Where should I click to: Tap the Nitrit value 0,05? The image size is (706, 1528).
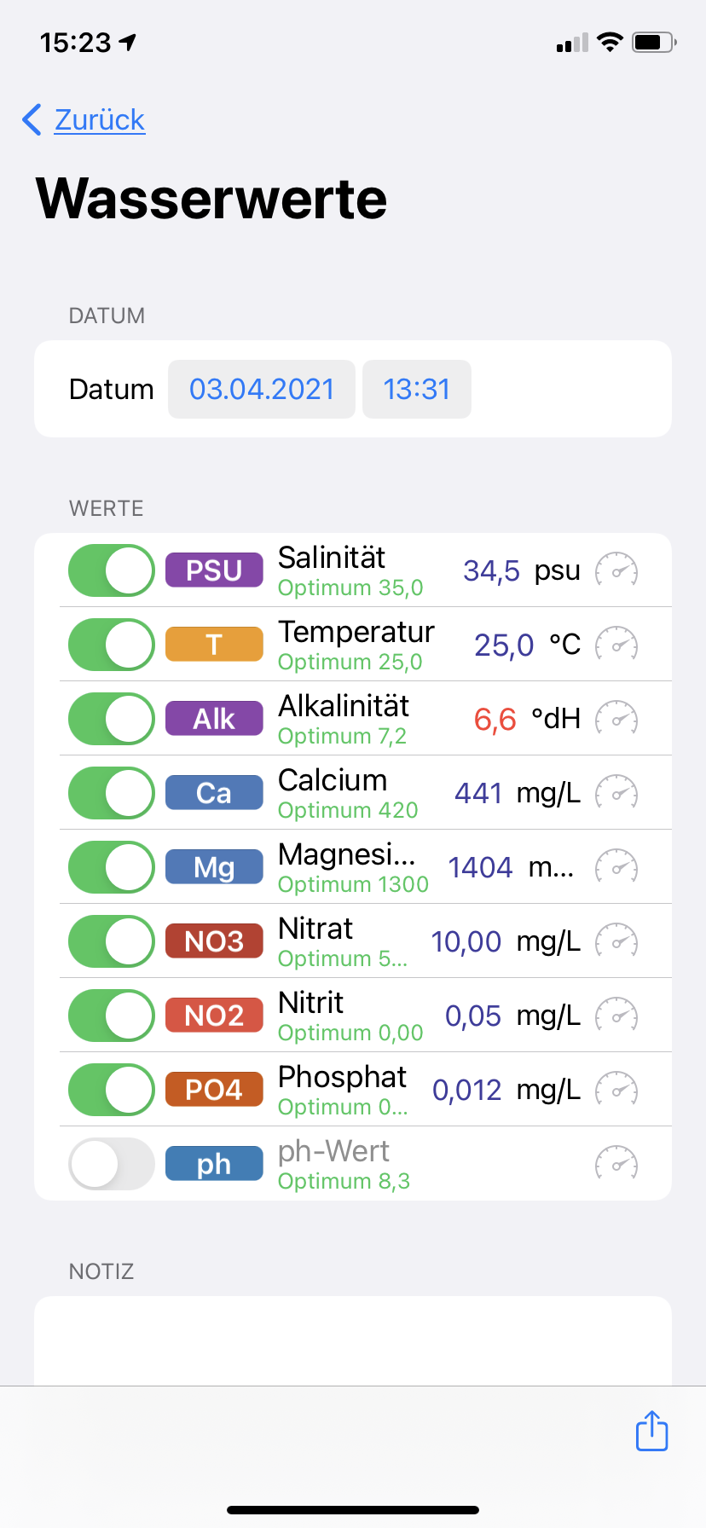[472, 1016]
